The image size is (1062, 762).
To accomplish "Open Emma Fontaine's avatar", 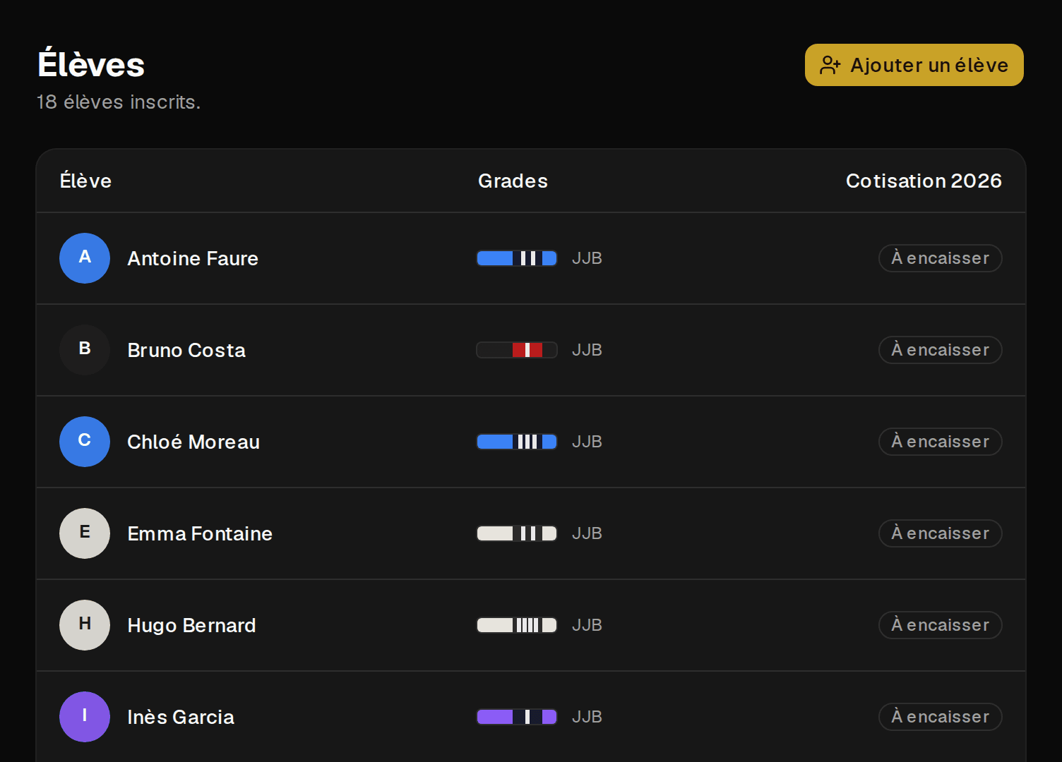I will tap(85, 533).
